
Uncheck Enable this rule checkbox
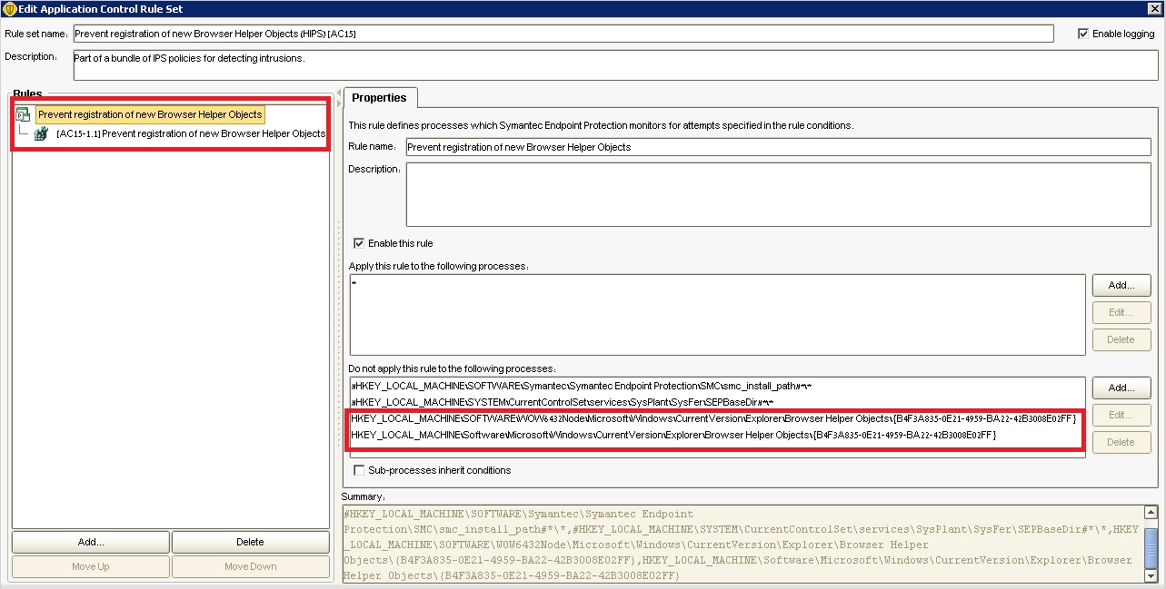pos(359,243)
